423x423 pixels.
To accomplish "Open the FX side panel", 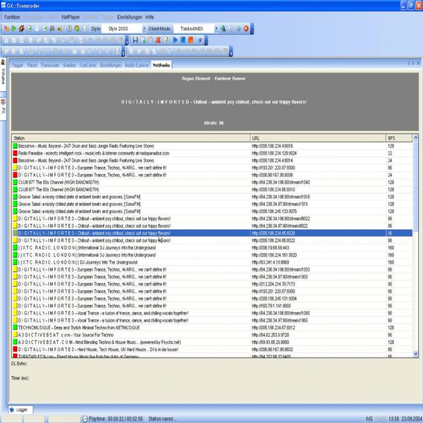I will pos(4,109).
